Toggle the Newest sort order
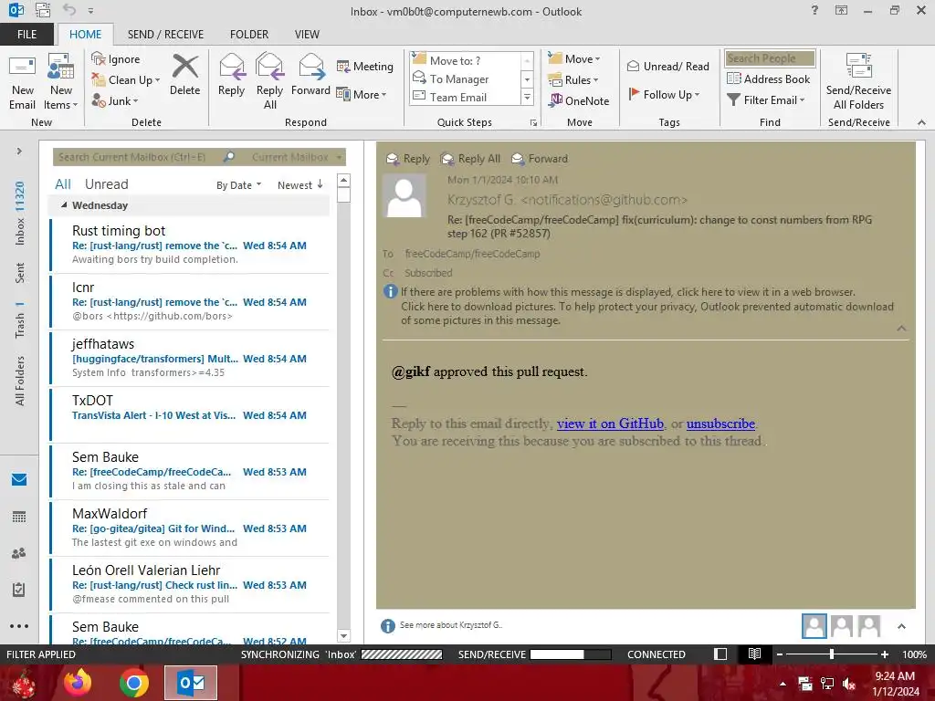 tap(299, 185)
